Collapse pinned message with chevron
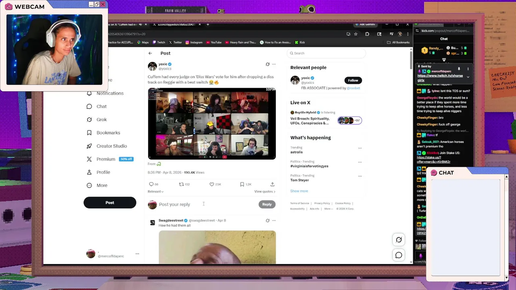Screen dimensions: 516x290 coord(468,77)
